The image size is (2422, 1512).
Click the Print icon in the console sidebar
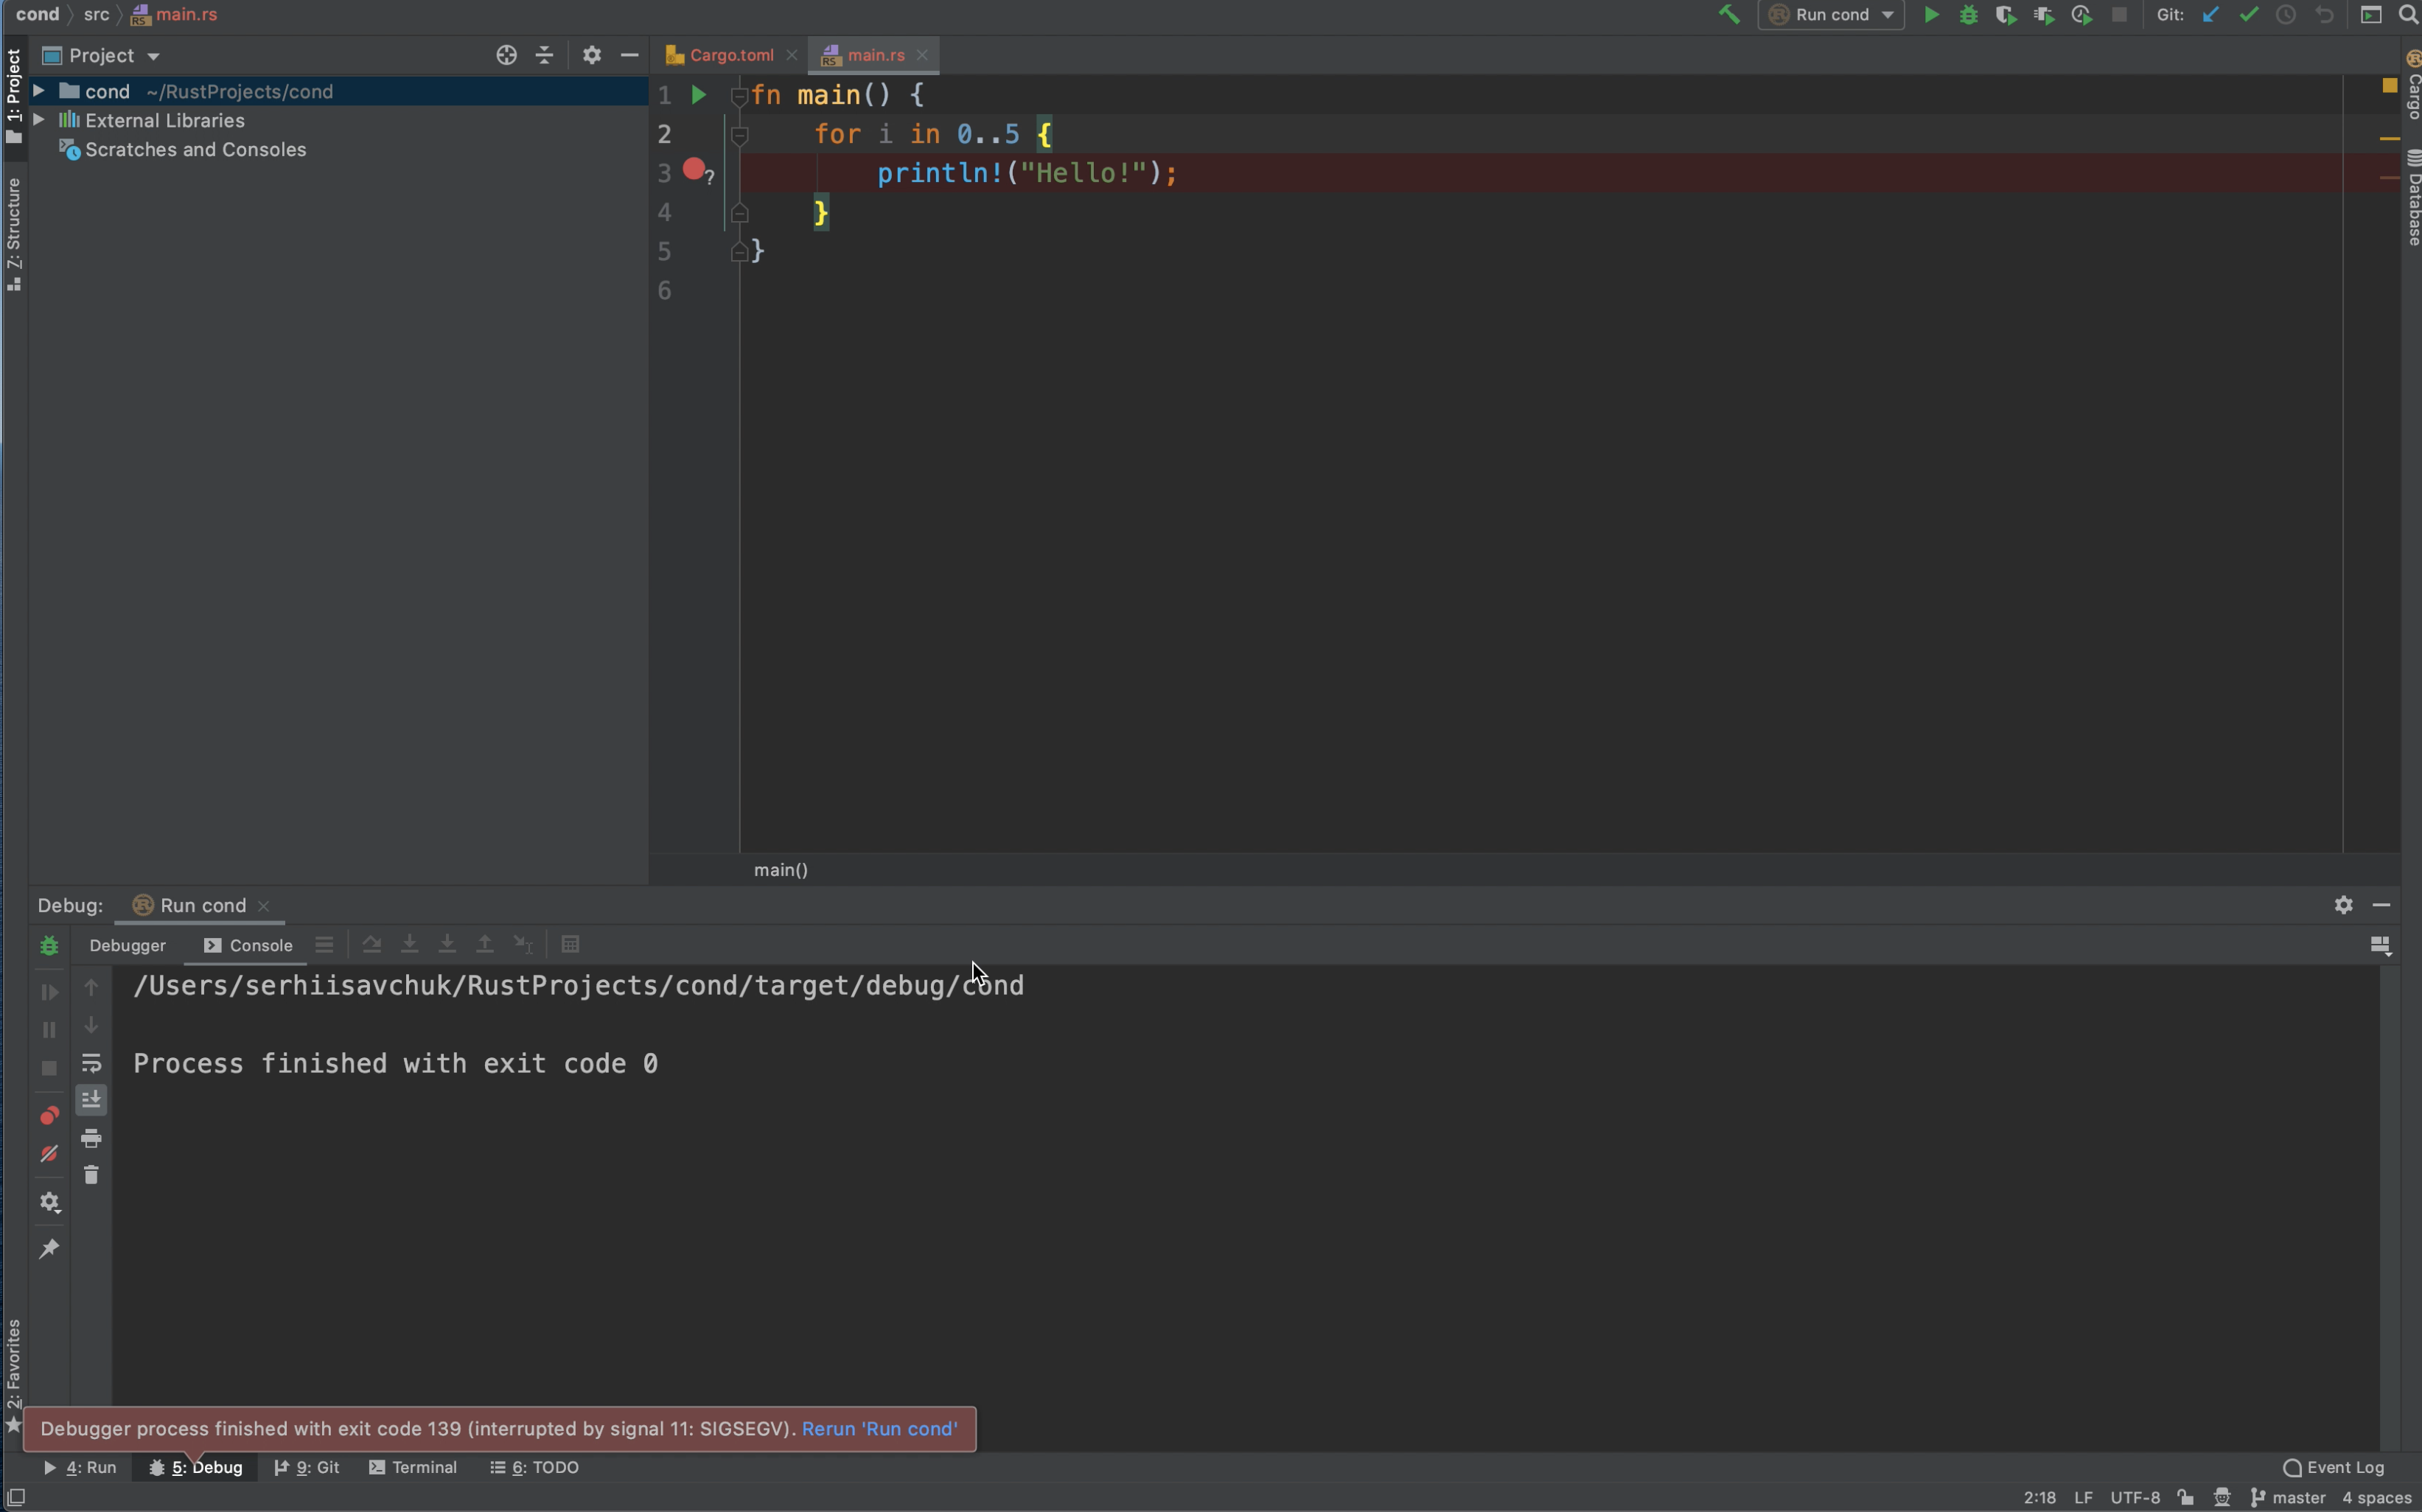[x=91, y=1138]
